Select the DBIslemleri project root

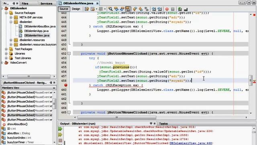(x=18, y=8)
